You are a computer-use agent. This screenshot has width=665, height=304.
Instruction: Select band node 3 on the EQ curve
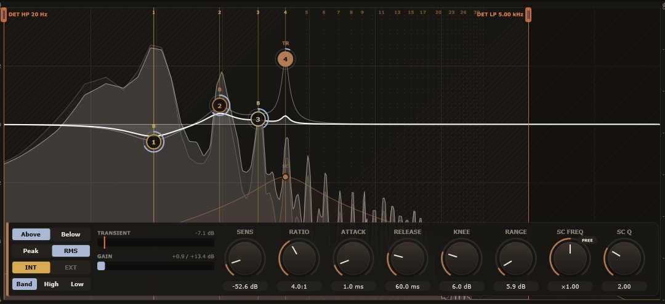[258, 119]
